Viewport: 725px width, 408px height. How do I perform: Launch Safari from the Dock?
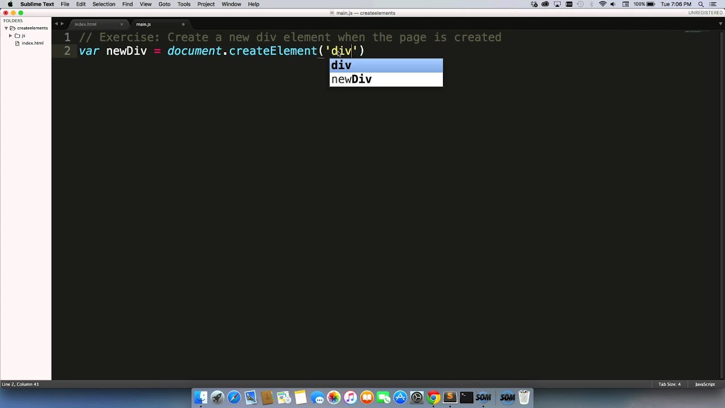234,398
